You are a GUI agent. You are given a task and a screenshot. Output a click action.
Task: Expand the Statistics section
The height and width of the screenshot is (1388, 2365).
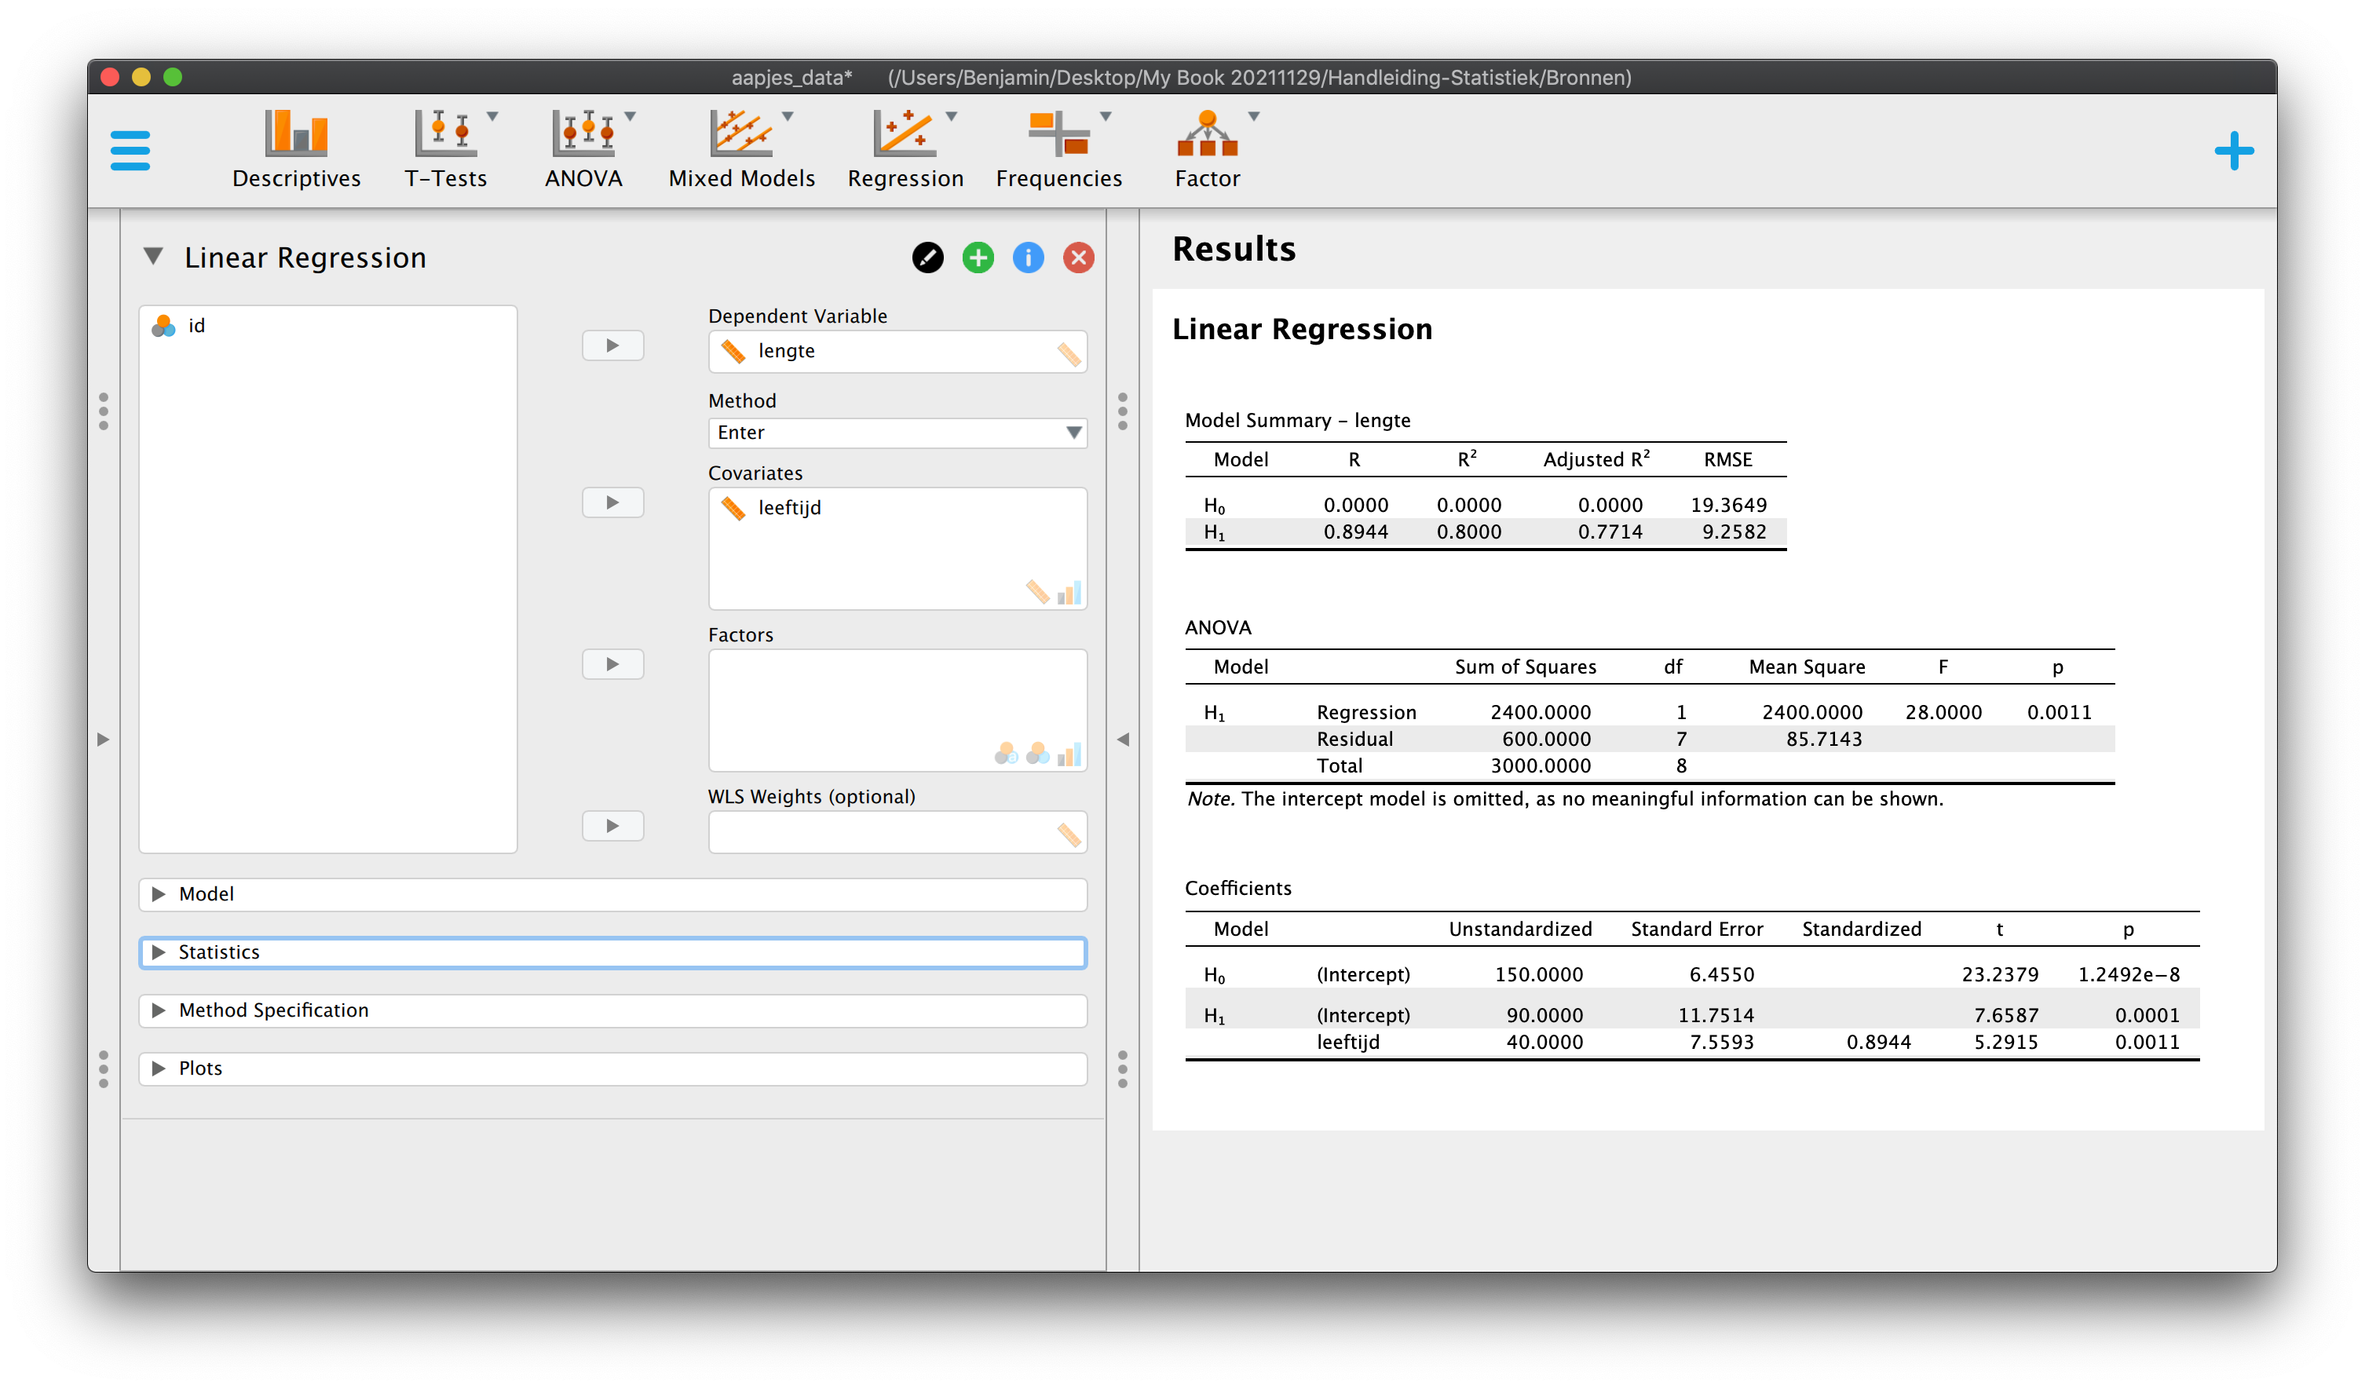point(612,952)
